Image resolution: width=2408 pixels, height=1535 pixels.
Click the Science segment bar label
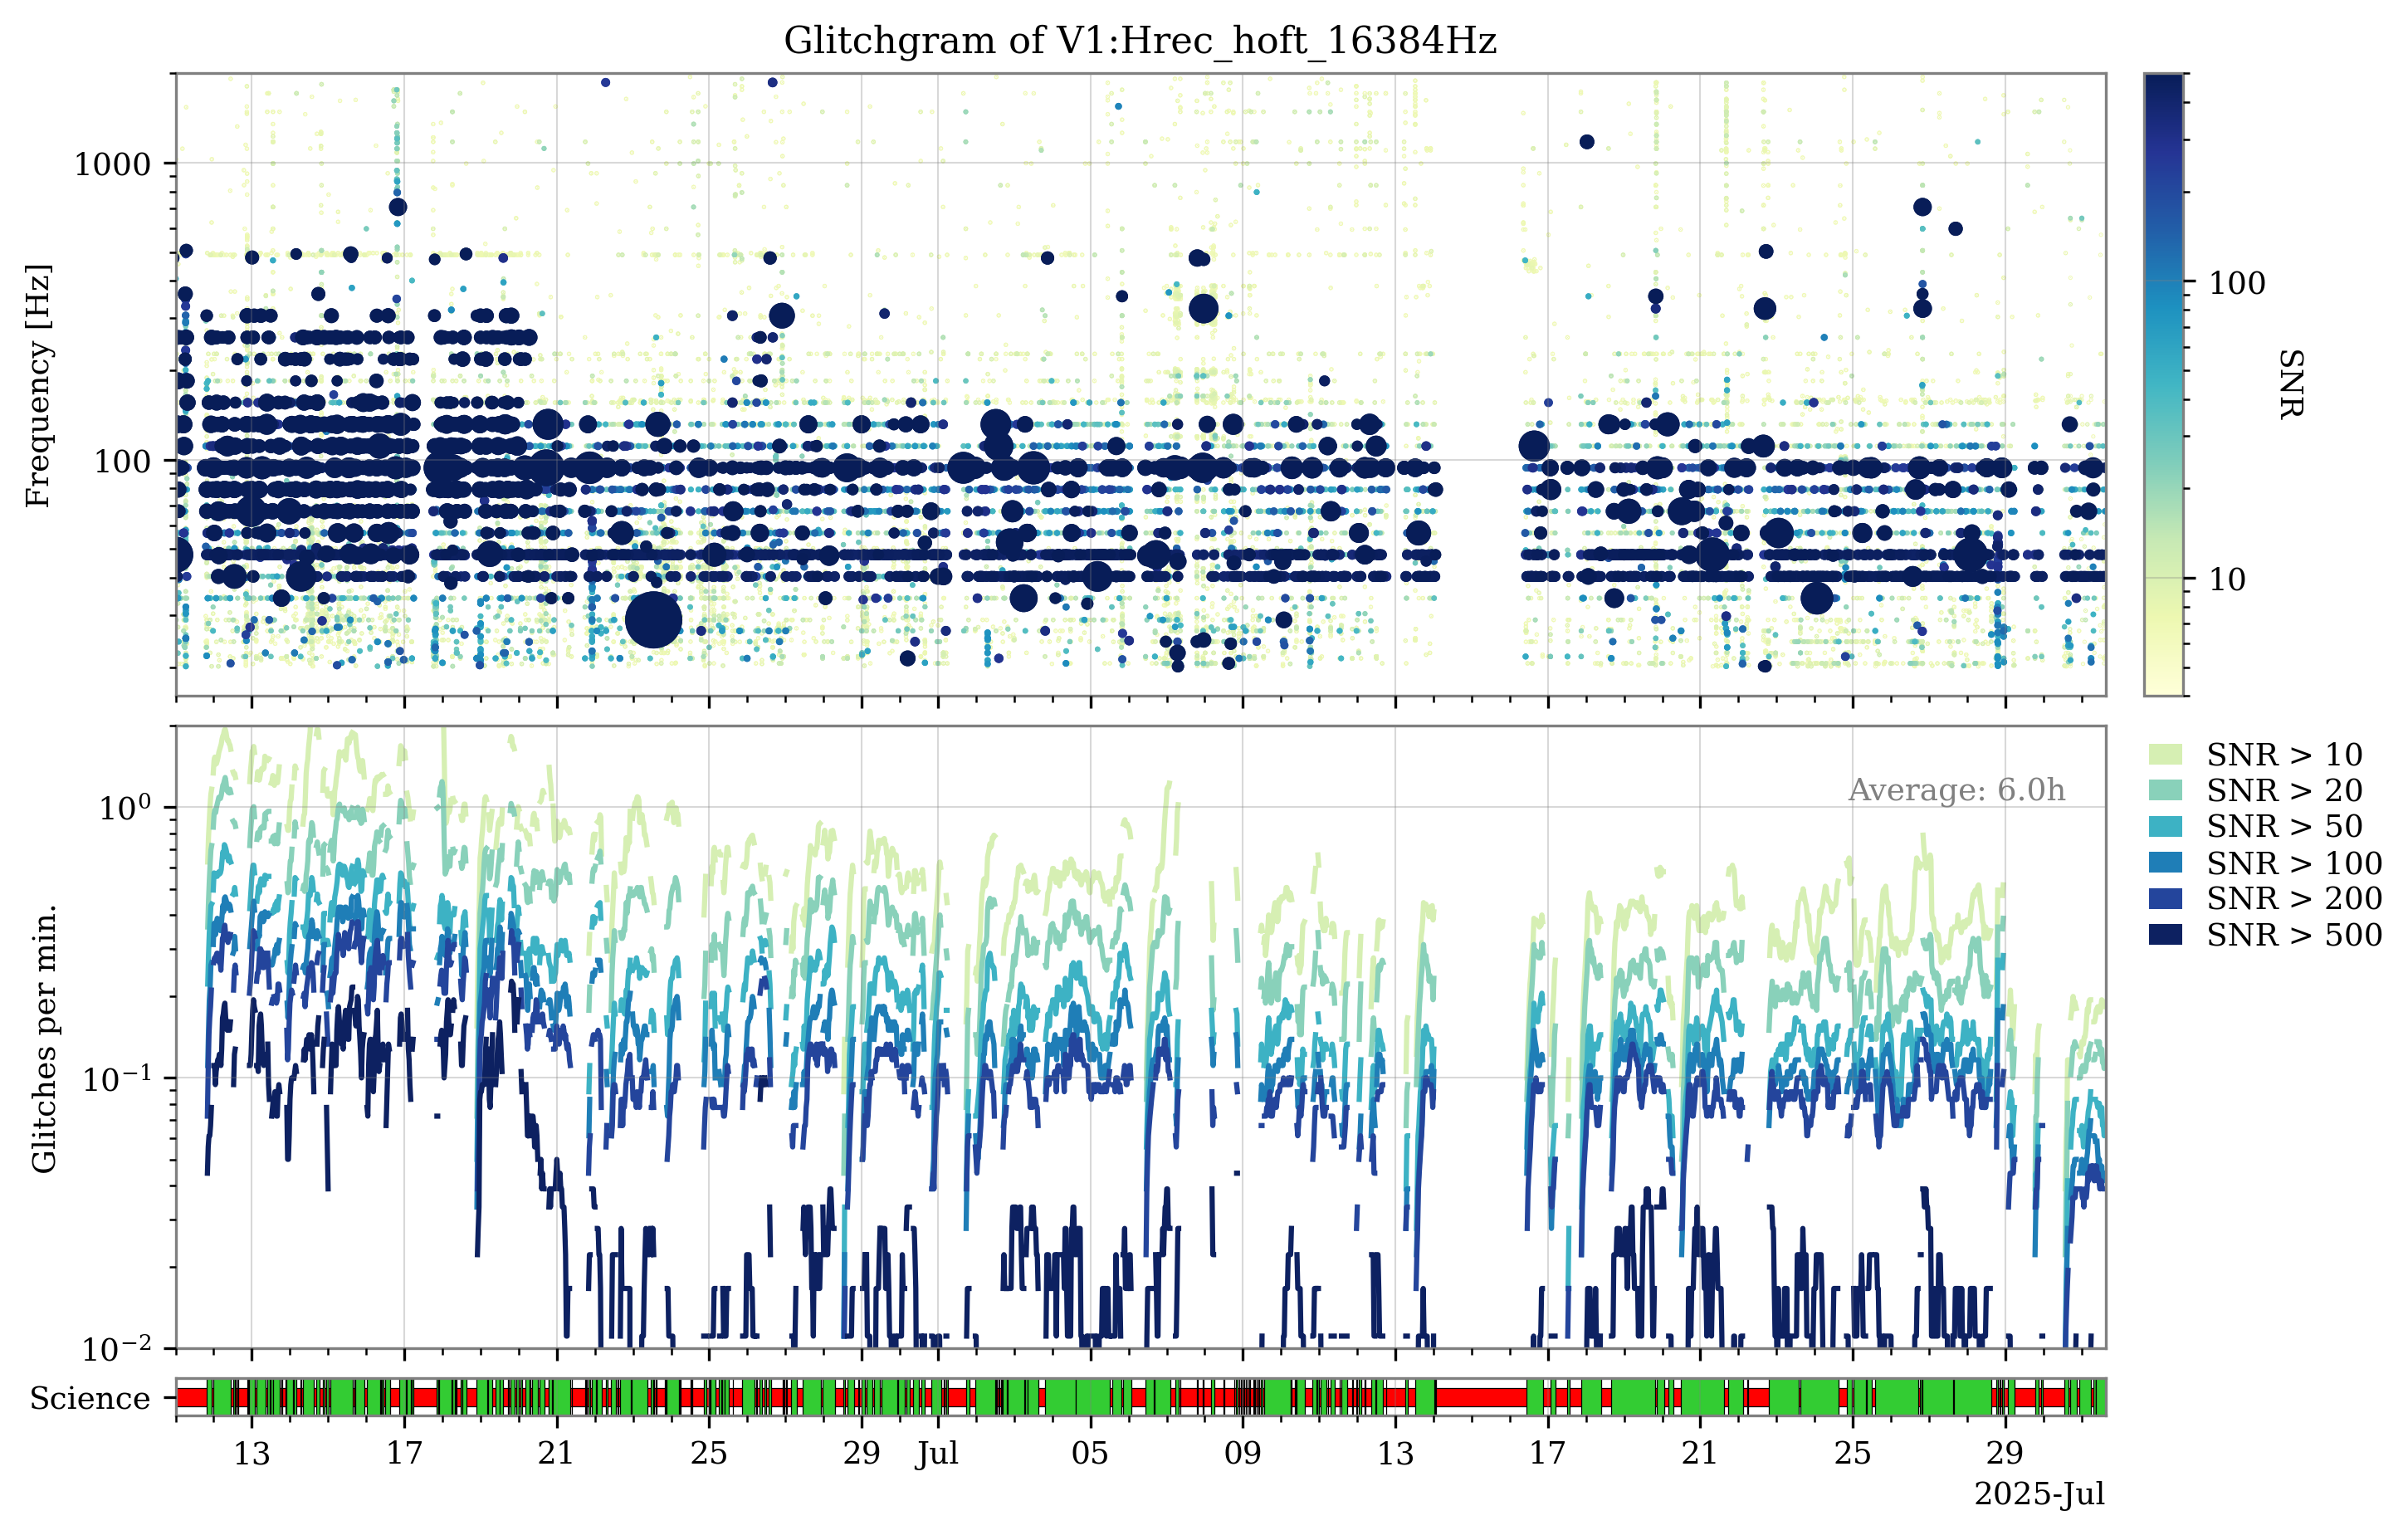[x=90, y=1398]
